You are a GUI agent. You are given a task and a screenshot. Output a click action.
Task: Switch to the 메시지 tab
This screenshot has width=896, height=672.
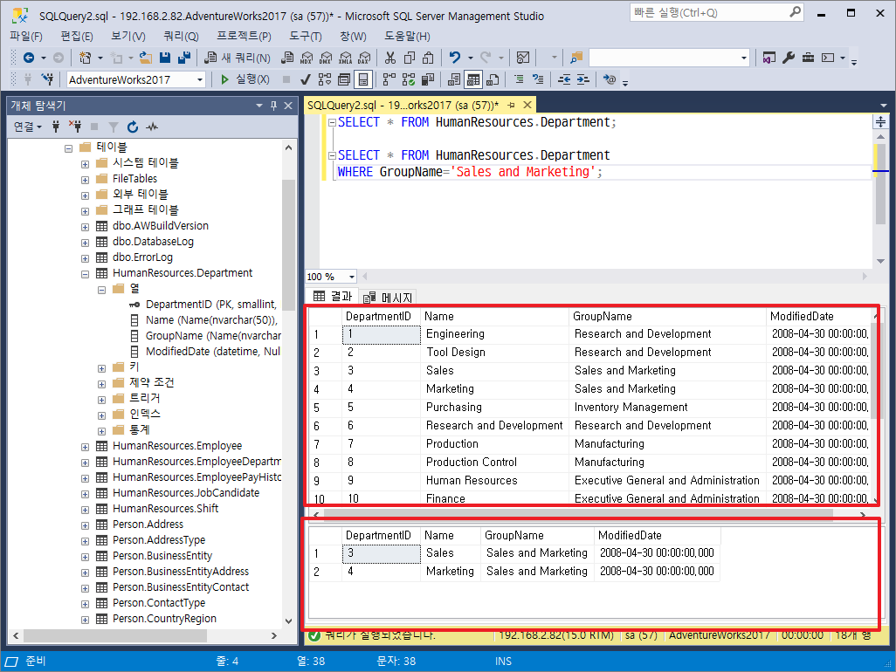pos(389,298)
